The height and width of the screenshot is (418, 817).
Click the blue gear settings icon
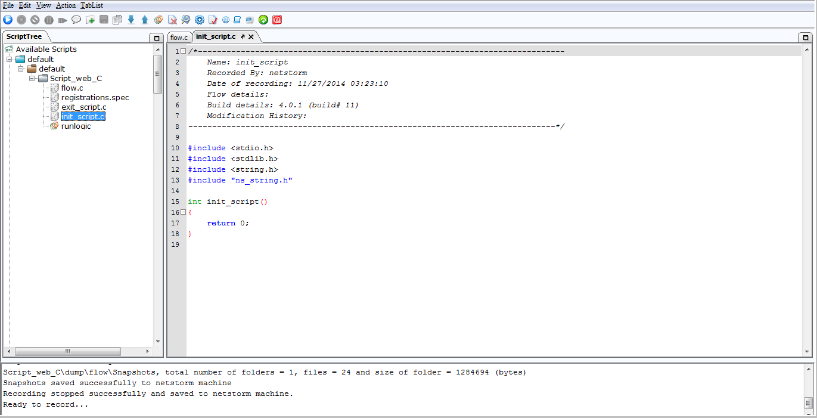pos(200,20)
